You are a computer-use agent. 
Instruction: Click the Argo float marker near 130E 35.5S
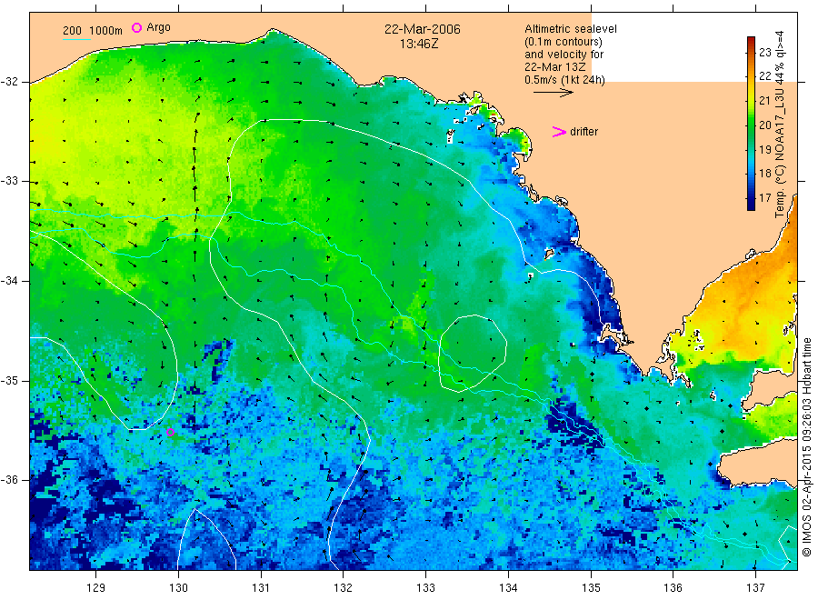pyautogui.click(x=170, y=432)
